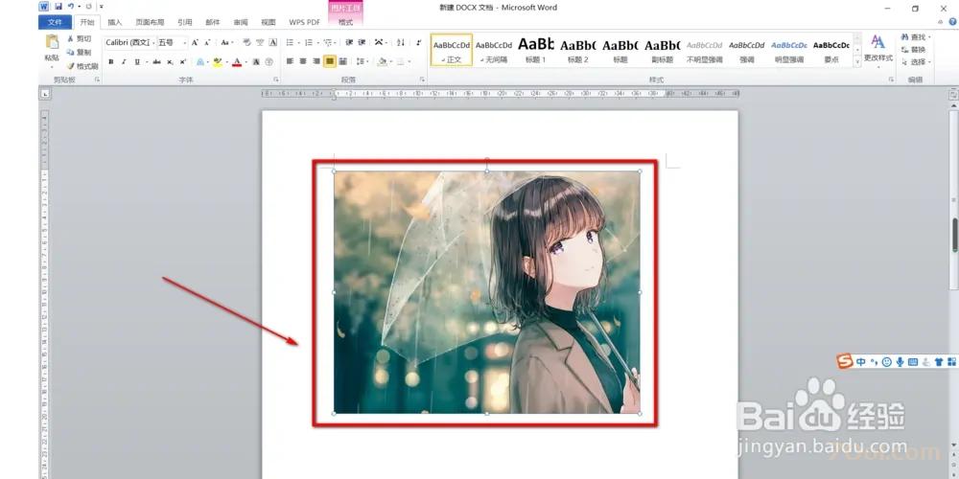Click the Multilevel list icon
The width and height of the screenshot is (959, 479).
point(328,42)
